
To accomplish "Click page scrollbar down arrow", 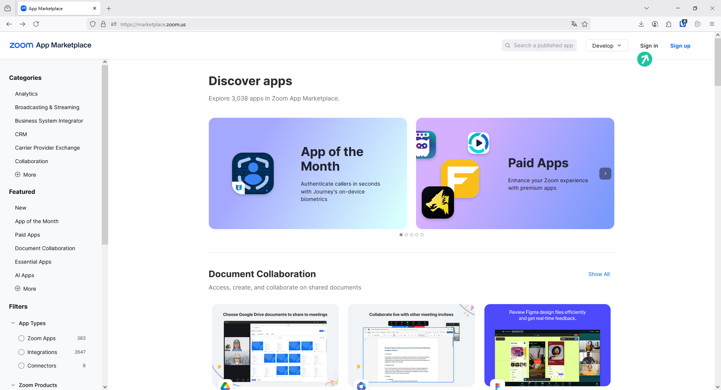I will click(718, 387).
